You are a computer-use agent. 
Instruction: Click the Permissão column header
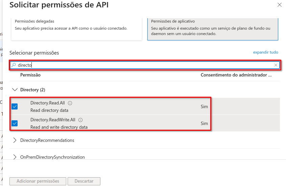[30, 75]
